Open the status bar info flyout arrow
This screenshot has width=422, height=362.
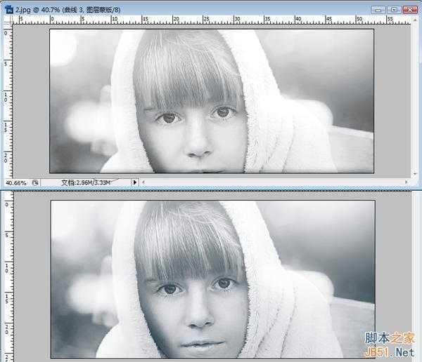135,182
